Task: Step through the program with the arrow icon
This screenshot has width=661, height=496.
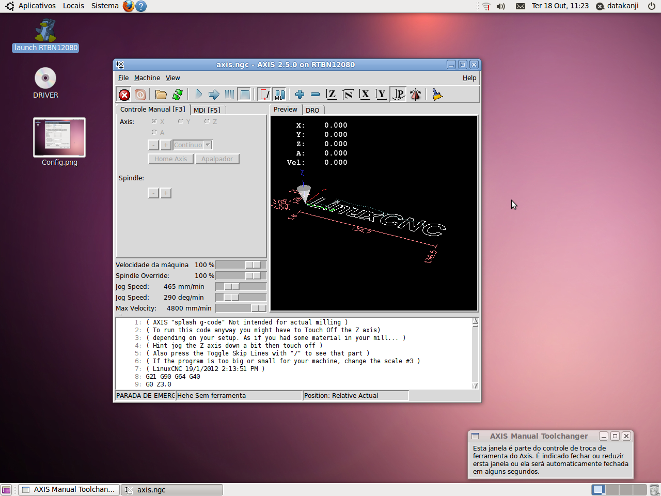Action: pyautogui.click(x=214, y=95)
